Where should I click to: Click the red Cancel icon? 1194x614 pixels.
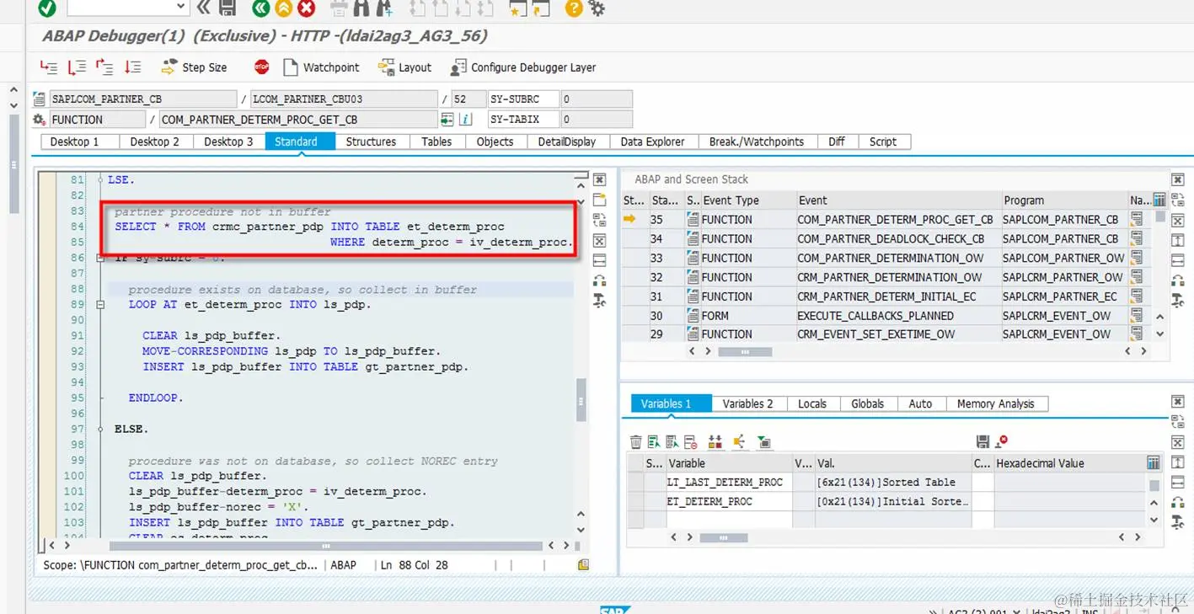(x=307, y=8)
